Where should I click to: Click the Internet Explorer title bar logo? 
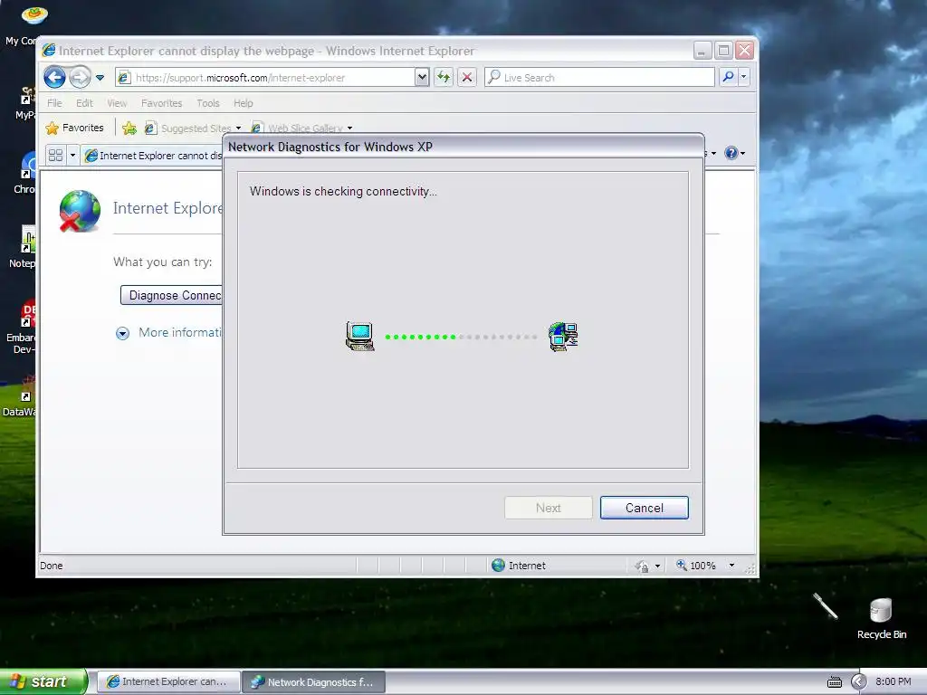tap(49, 51)
